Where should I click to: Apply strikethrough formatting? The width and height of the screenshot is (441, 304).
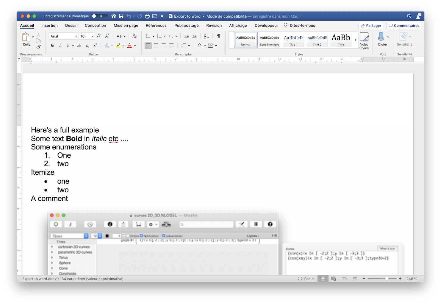[x=79, y=46]
